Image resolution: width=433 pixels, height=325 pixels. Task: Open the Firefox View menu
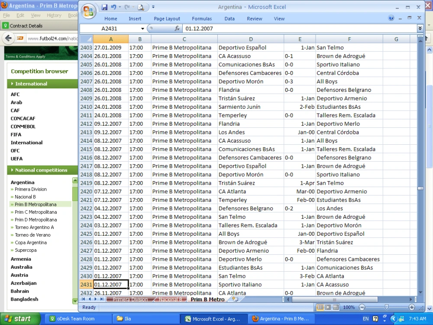pyautogui.click(x=36, y=16)
